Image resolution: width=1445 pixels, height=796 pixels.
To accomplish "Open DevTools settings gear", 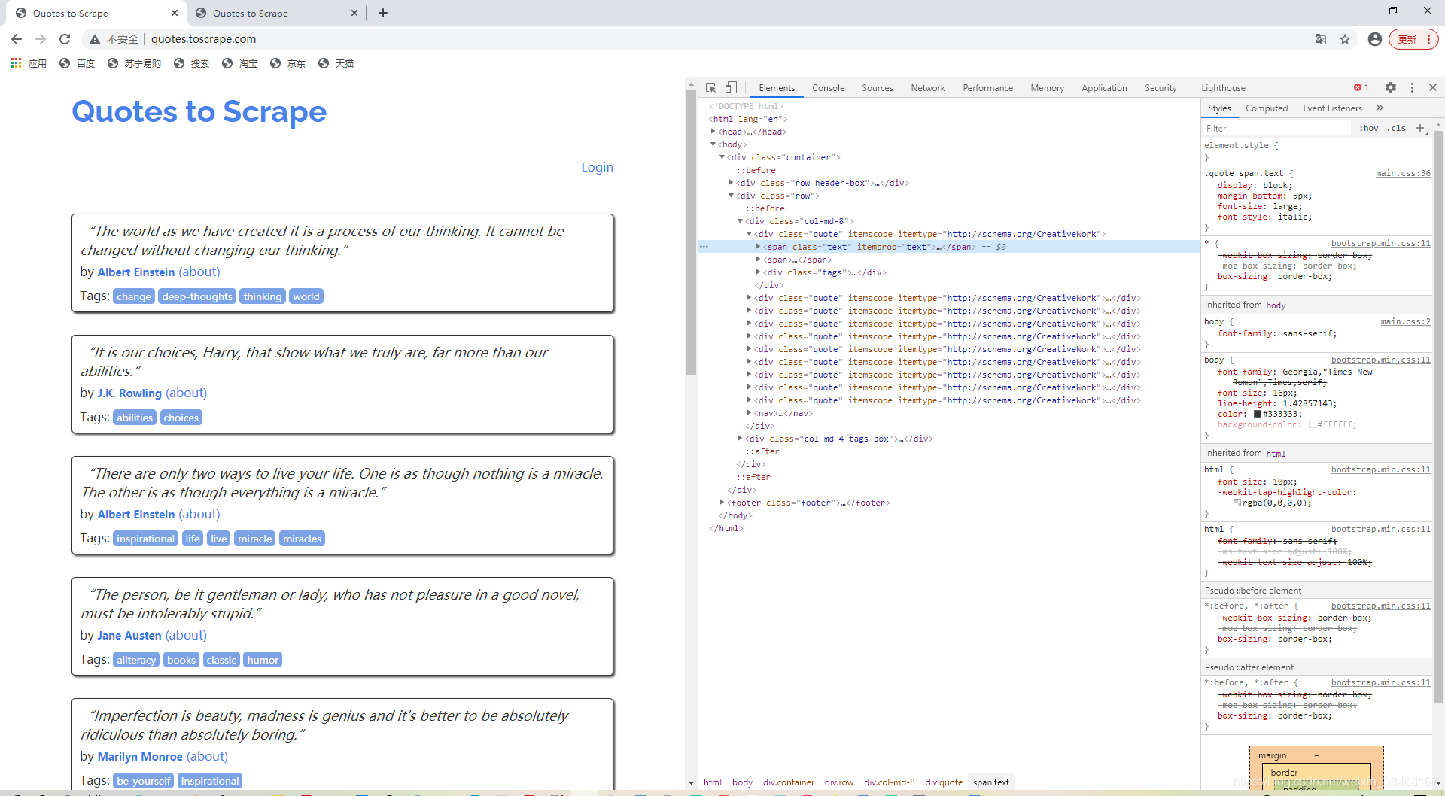I will coord(1391,87).
